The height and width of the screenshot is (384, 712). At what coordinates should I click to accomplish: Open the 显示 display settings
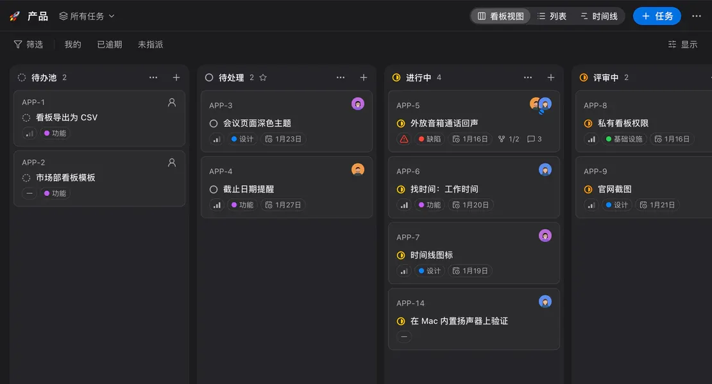pos(682,44)
